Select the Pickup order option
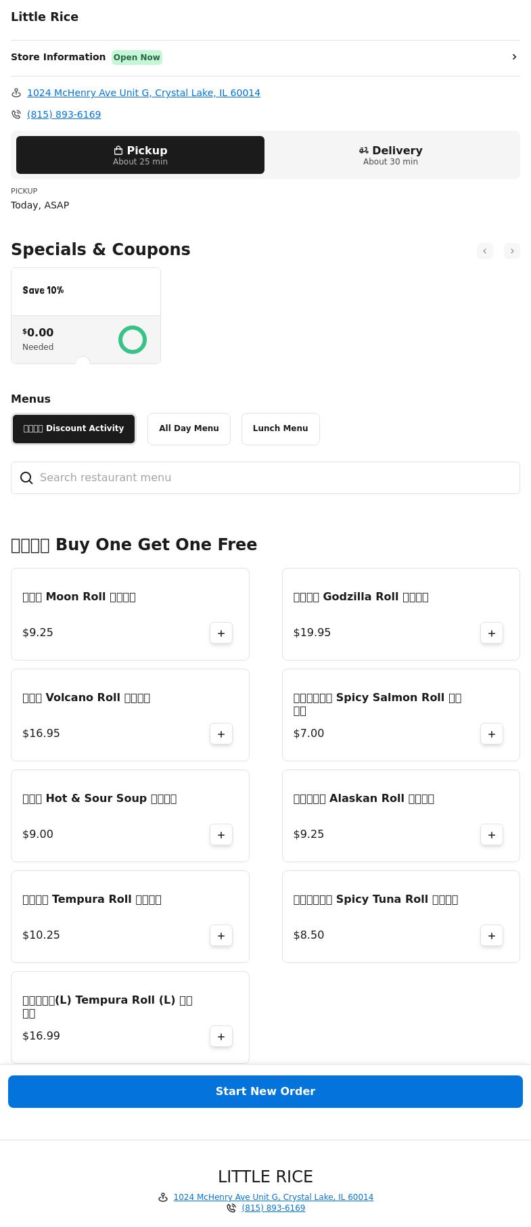This screenshot has height=1227, width=531. tap(140, 155)
